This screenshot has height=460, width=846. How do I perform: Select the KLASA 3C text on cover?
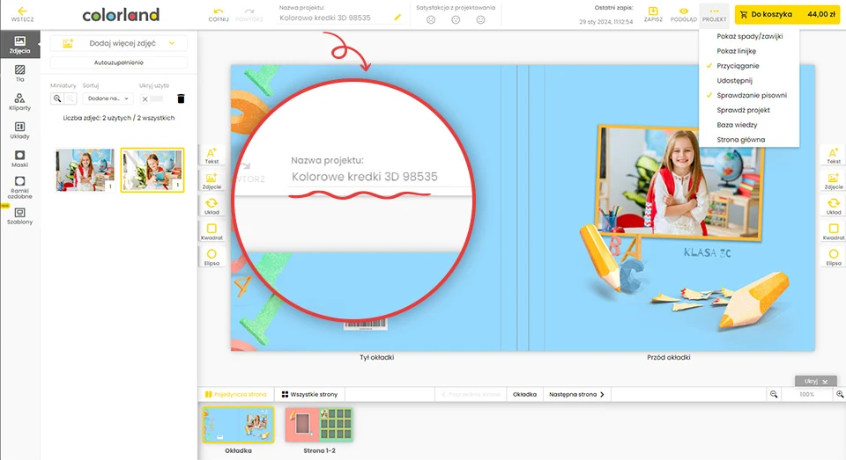pos(707,252)
